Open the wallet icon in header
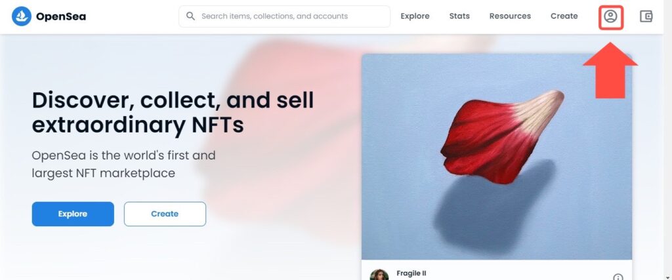The image size is (672, 280). [x=646, y=16]
